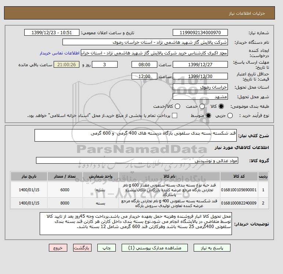Click the خروج exit button
This screenshot has width=283, height=274.
58,248
